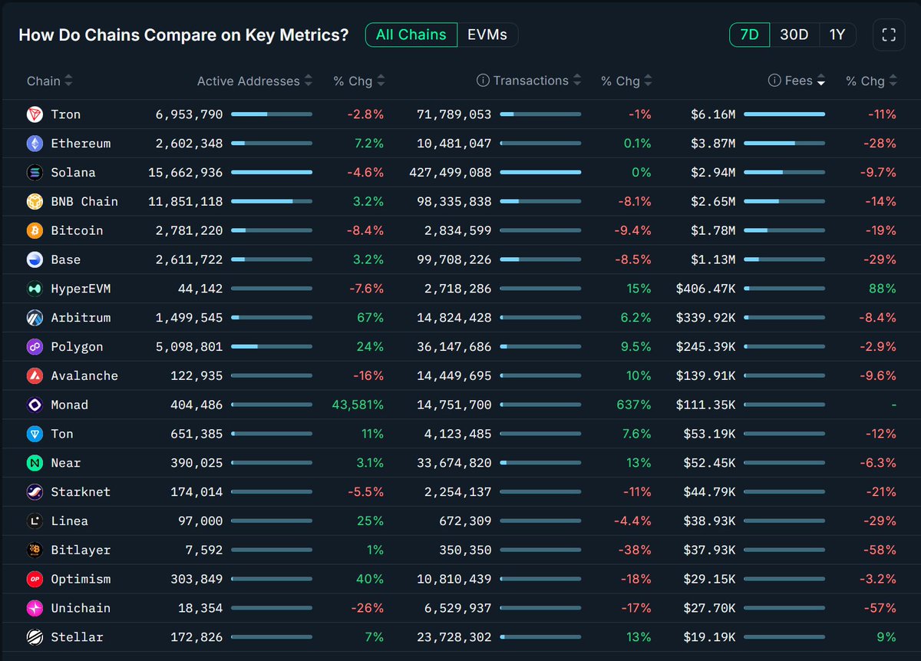Click the Optimism logo icon
The height and width of the screenshot is (661, 921).
pyautogui.click(x=35, y=579)
